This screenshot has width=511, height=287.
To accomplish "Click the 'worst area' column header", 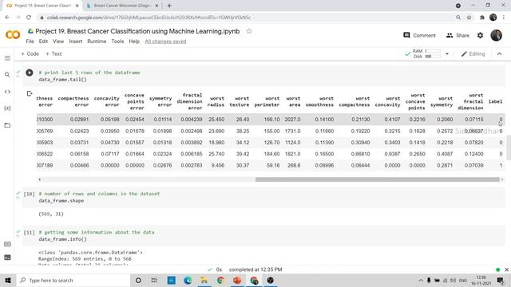I will pyautogui.click(x=293, y=101).
